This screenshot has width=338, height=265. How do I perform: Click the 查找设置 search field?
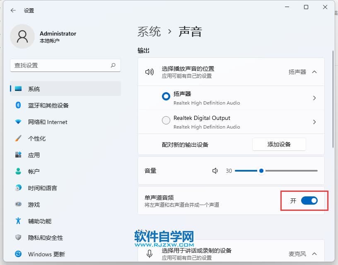point(60,65)
